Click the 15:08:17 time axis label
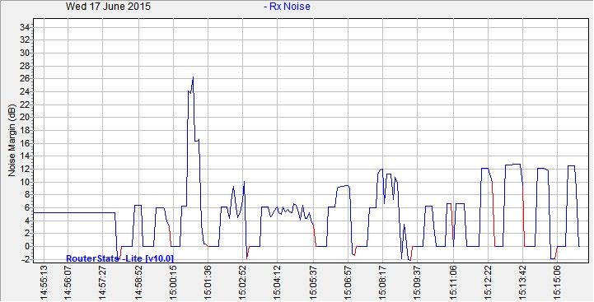Image resolution: width=594 pixels, height=302 pixels. [x=382, y=282]
